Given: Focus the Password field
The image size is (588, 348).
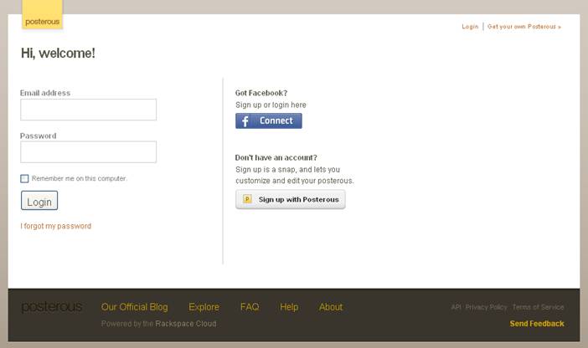Looking at the screenshot, I should [89, 152].
